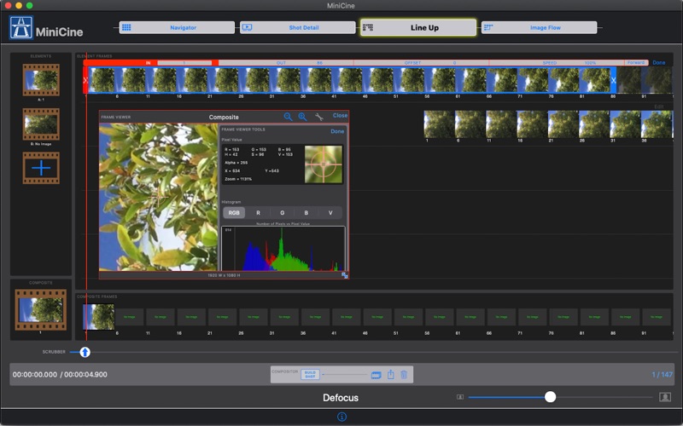The image size is (683, 426).
Task: Click the Line Up tab's timeline icon
Action: [x=368, y=27]
